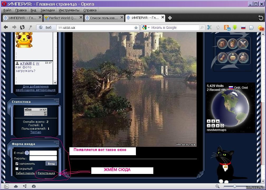Tilt globe up with the up arrow

coord(218,121)
